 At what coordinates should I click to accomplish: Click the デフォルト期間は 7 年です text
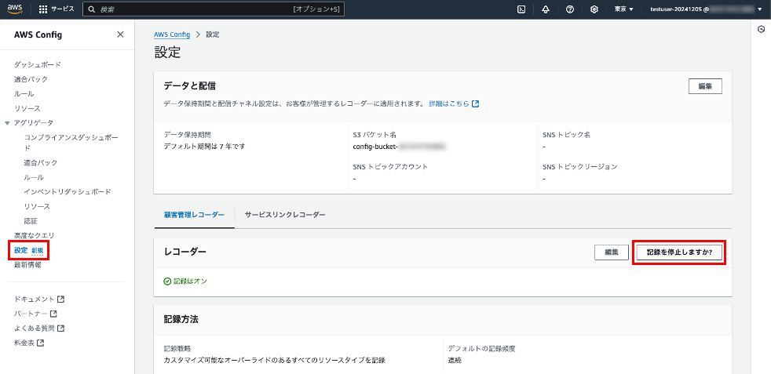[205, 147]
